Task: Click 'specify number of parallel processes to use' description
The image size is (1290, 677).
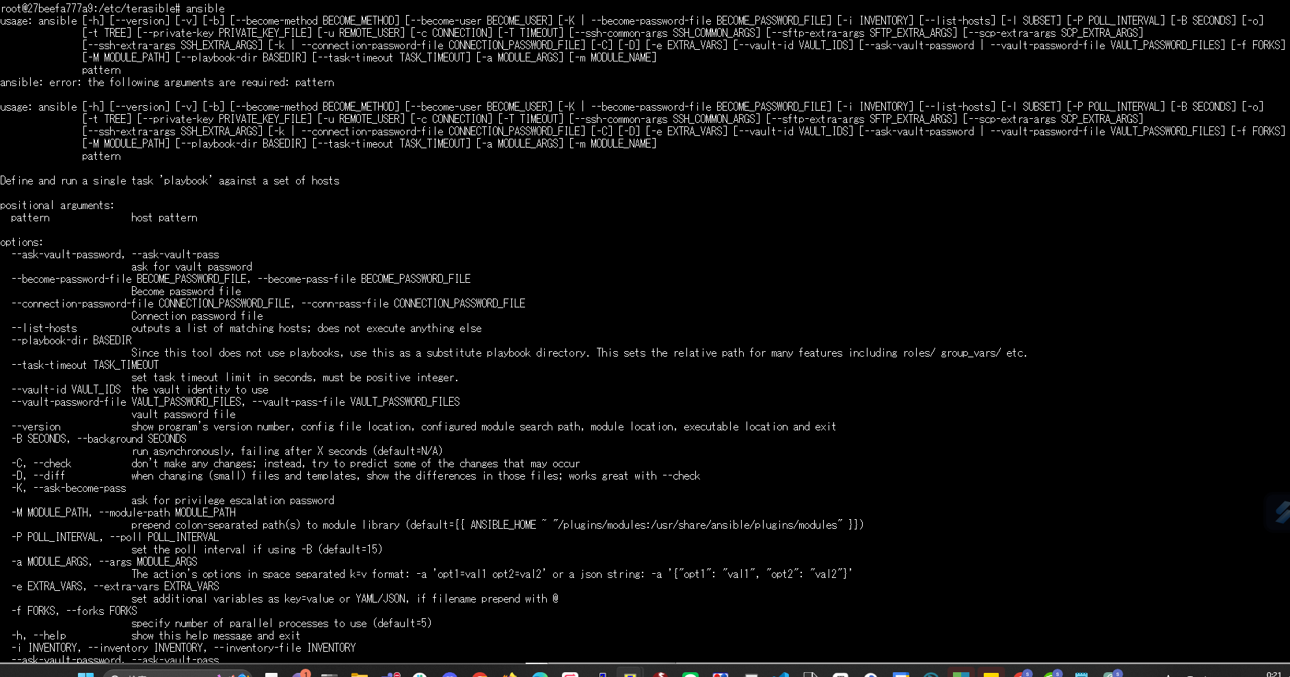Action: 282,623
